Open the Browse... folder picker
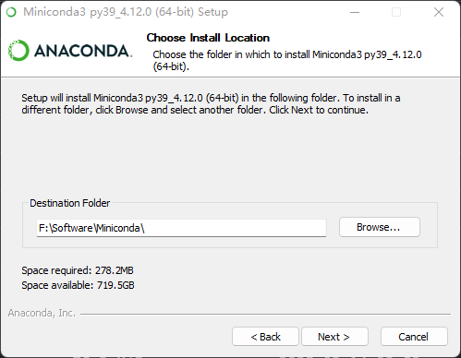Image resolution: width=461 pixels, height=358 pixels. point(380,227)
